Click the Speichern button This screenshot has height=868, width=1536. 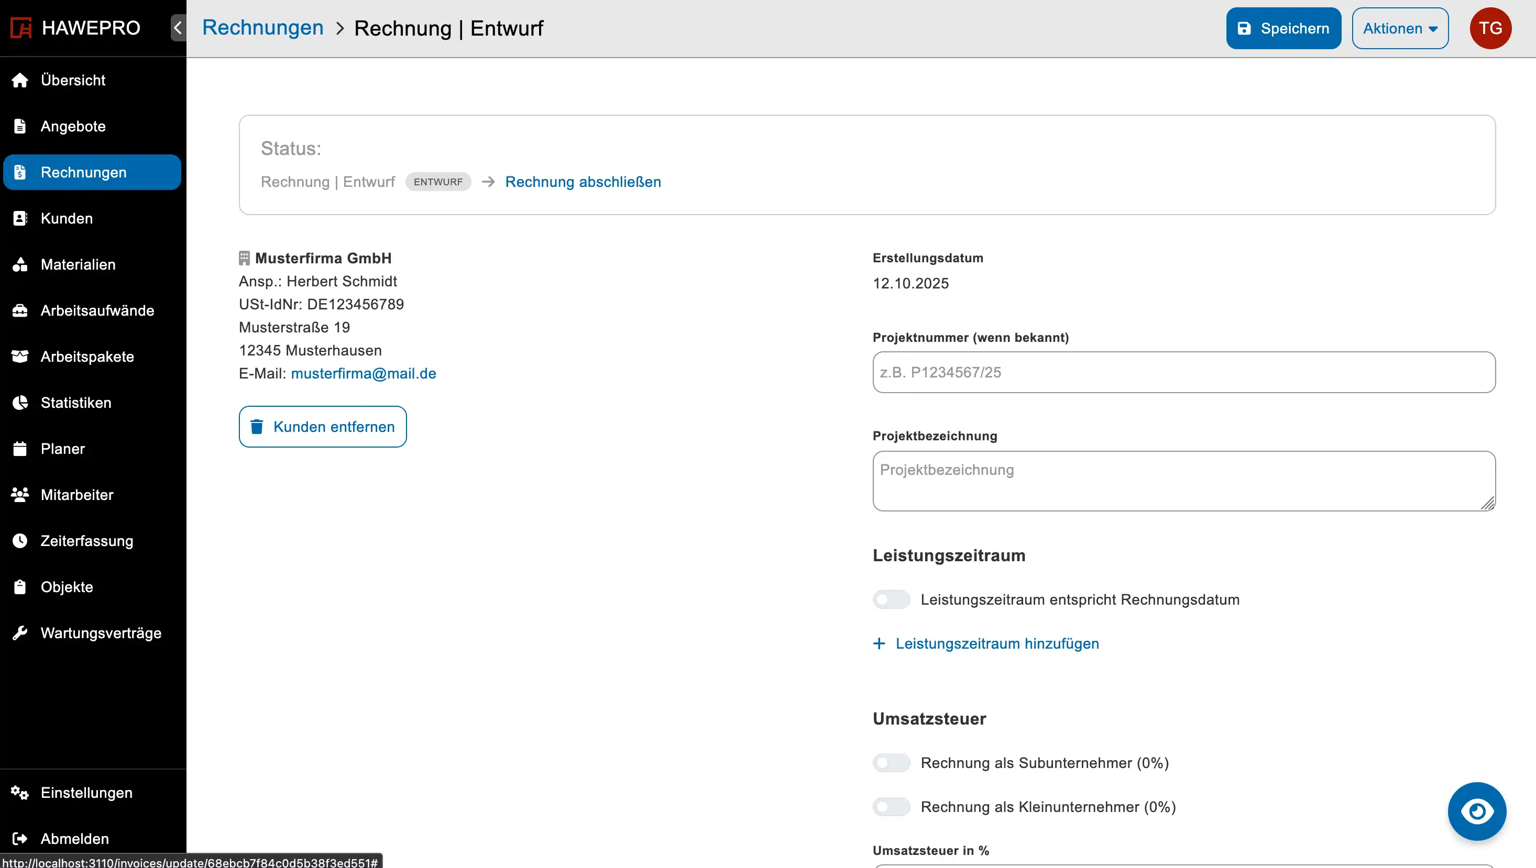coord(1283,28)
